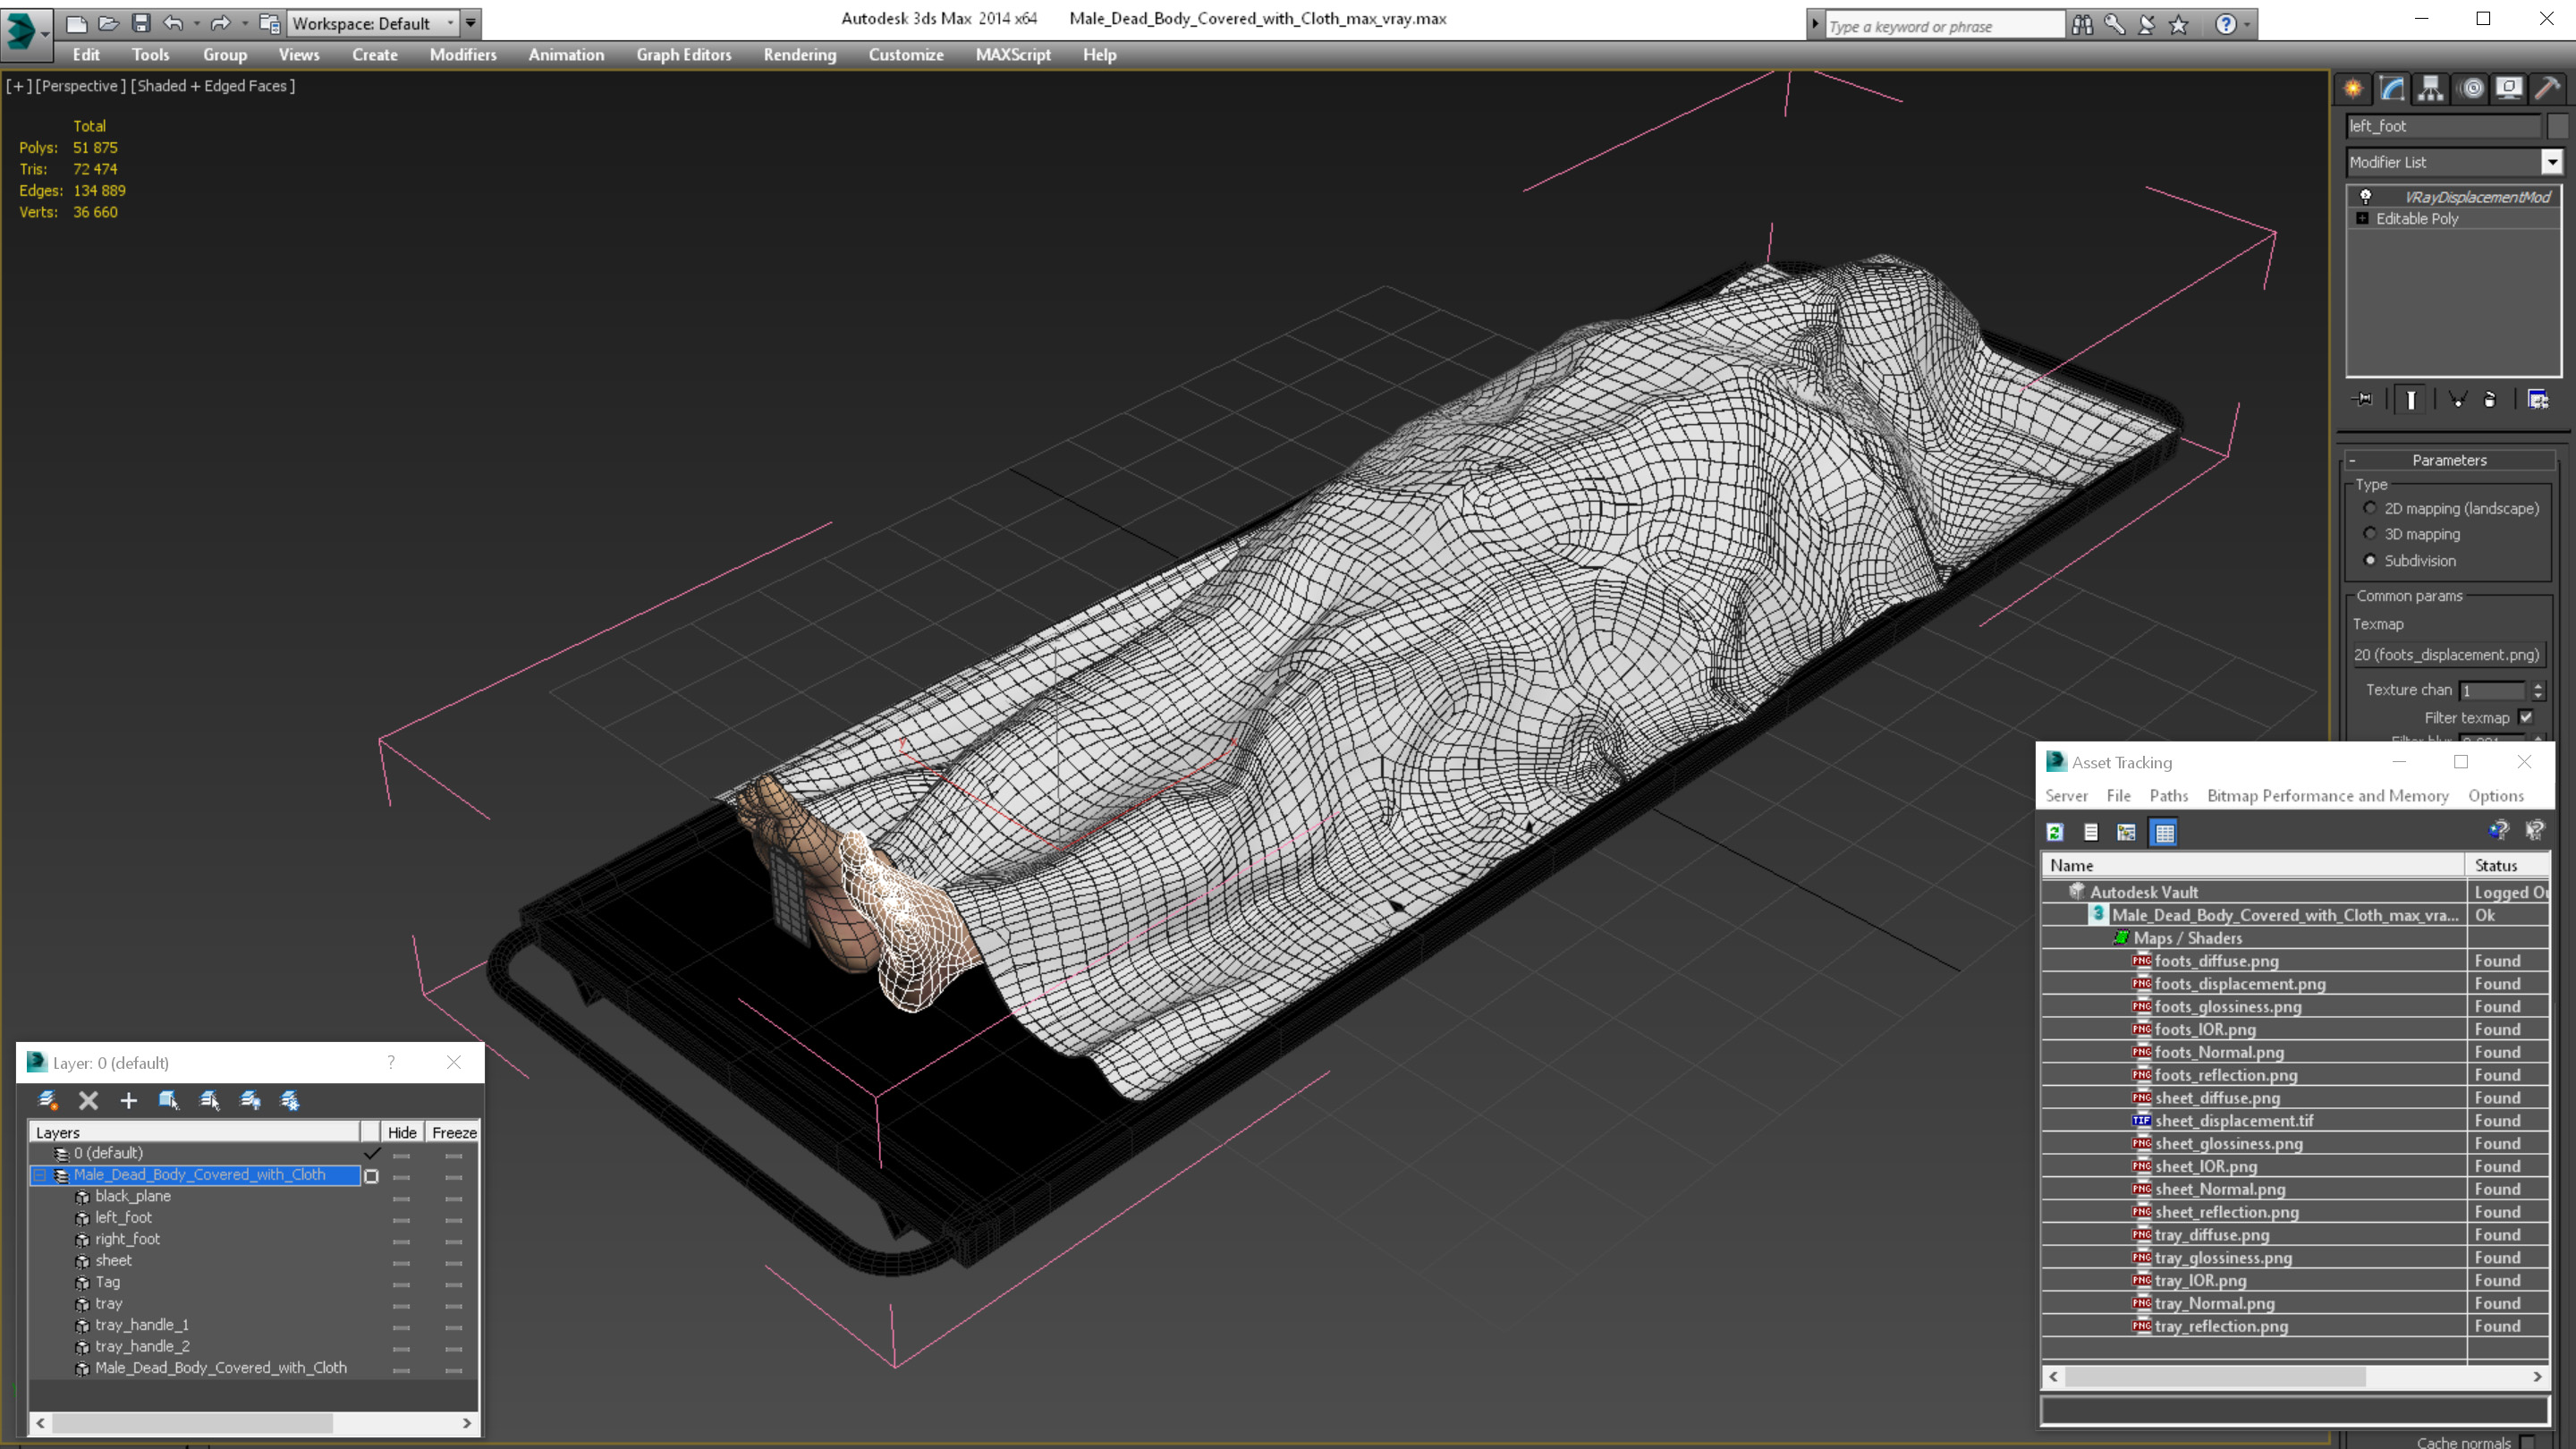This screenshot has width=2576, height=1449.
Task: Toggle VRayDisplacementMod lightbulb on/off
Action: click(2365, 197)
